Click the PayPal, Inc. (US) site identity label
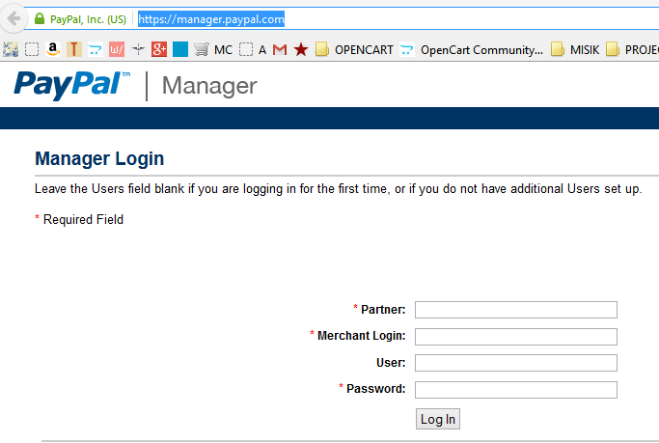 [88, 19]
